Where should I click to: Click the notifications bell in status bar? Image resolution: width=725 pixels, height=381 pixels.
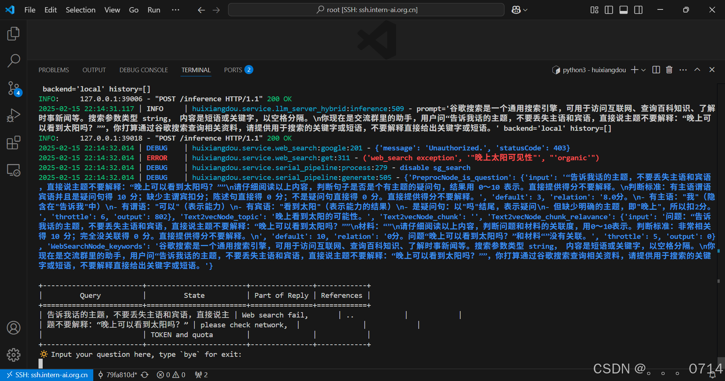click(x=712, y=375)
